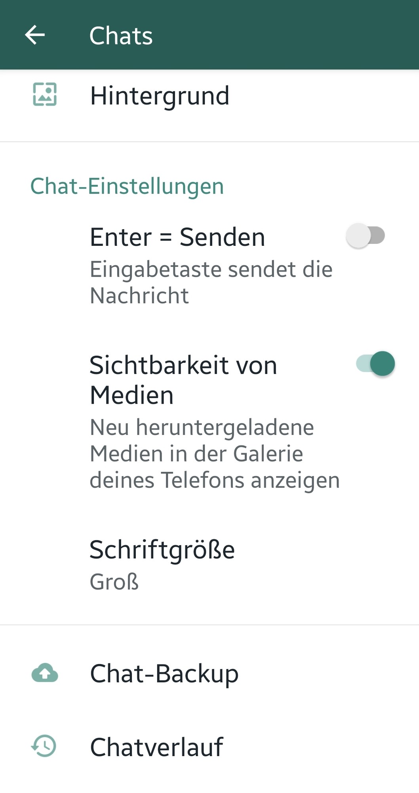This screenshot has height=793, width=419.
Task: Open the Schriftgröße font size selector
Action: coord(209,565)
